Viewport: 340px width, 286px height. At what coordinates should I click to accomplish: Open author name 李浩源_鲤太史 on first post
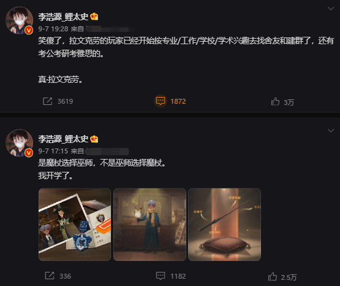[63, 17]
